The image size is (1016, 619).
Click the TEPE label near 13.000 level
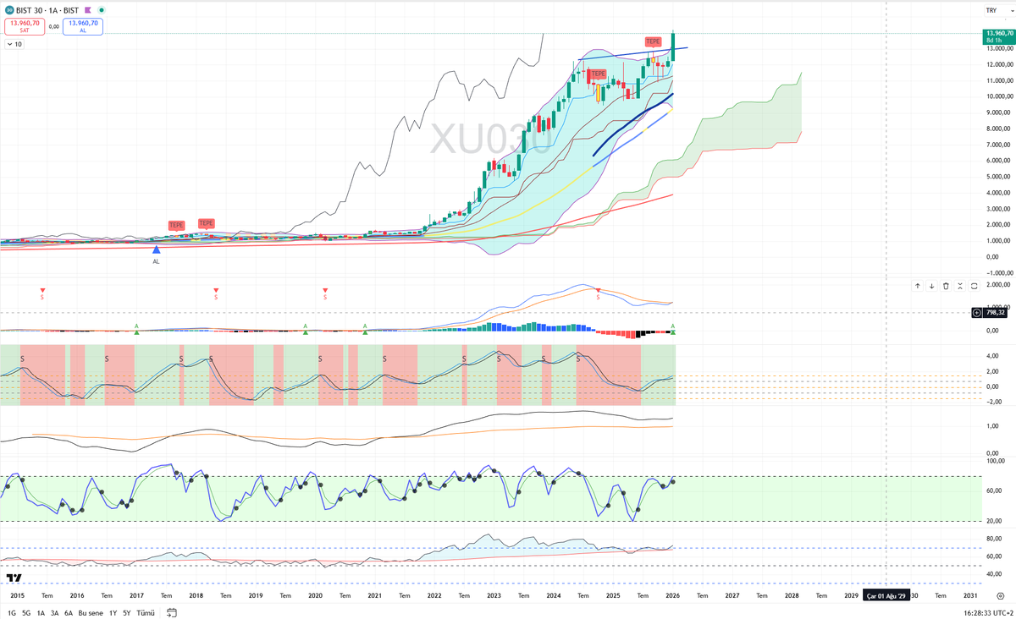click(x=653, y=41)
